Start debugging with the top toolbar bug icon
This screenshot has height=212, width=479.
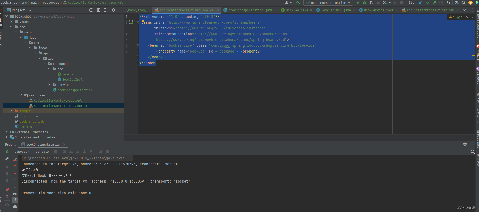pyautogui.click(x=365, y=3)
